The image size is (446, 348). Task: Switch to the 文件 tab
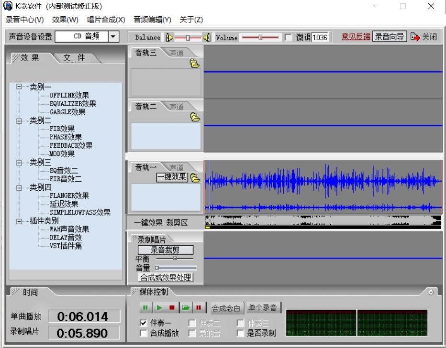tap(75, 58)
